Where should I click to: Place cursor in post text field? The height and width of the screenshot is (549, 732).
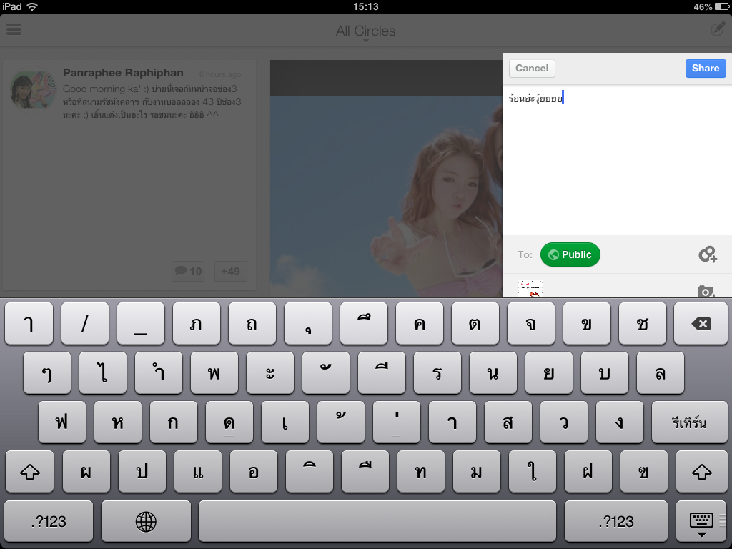(x=617, y=159)
